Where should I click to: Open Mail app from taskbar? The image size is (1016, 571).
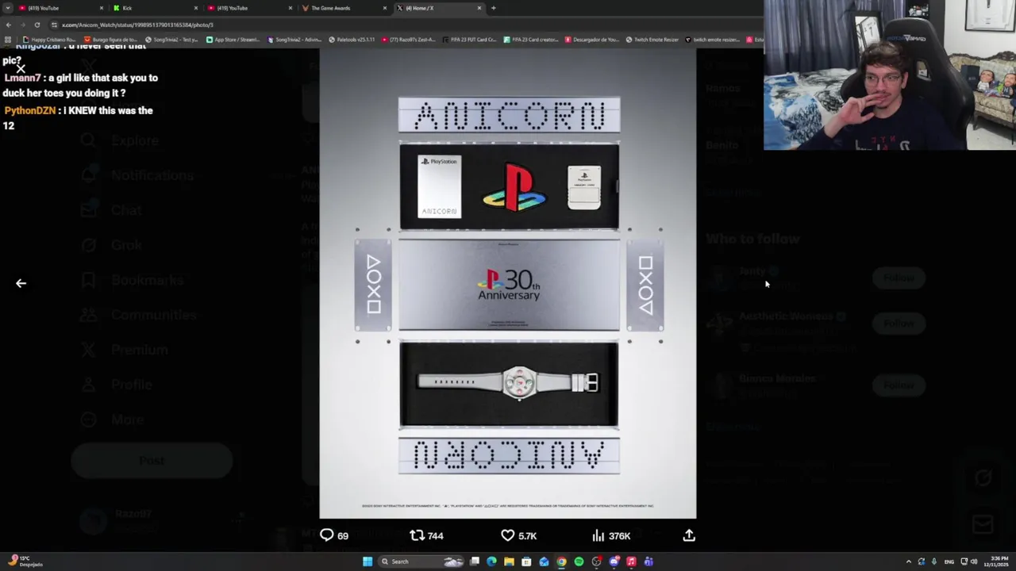[x=544, y=561]
